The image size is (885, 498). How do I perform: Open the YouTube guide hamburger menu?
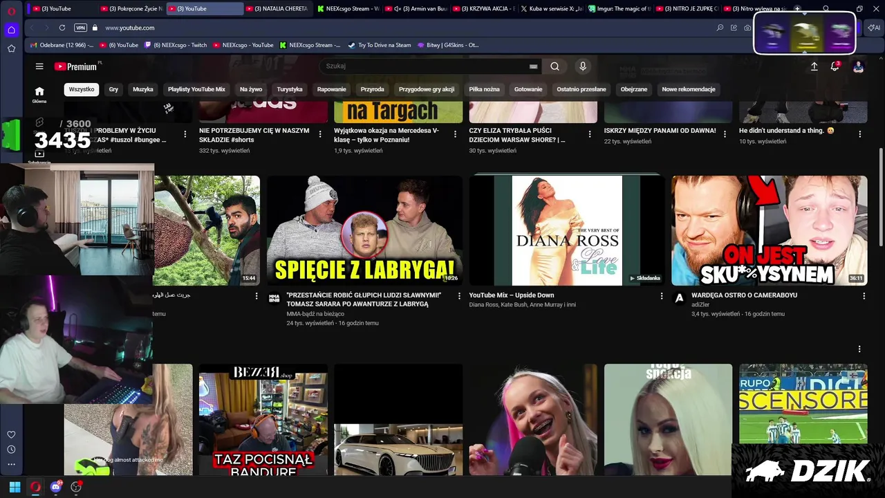coord(39,66)
